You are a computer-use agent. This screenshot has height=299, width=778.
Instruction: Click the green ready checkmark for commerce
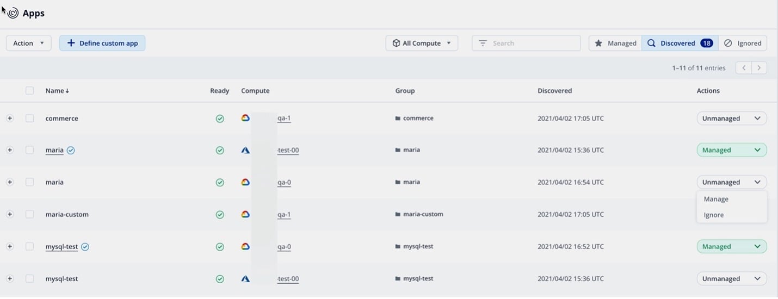click(x=220, y=119)
